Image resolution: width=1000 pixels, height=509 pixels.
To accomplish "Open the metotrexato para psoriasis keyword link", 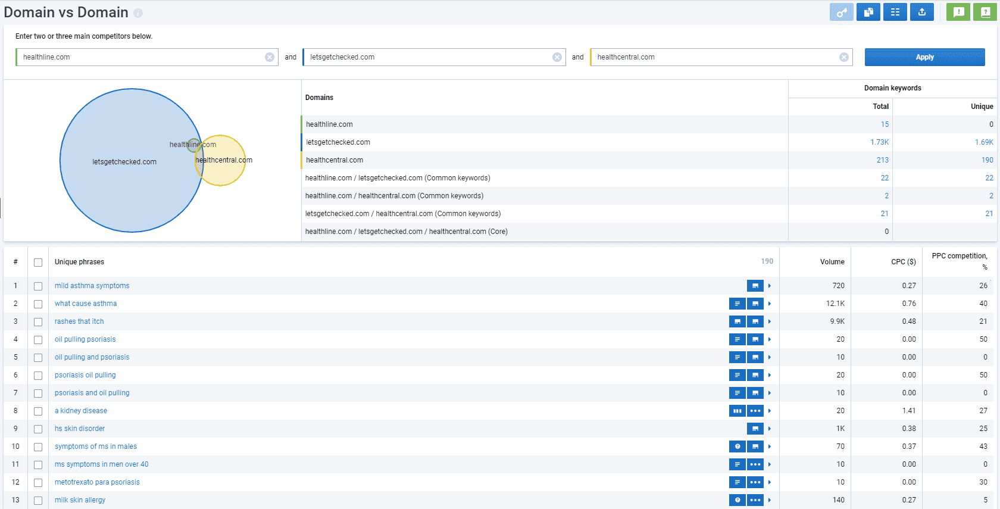I will coord(97,482).
